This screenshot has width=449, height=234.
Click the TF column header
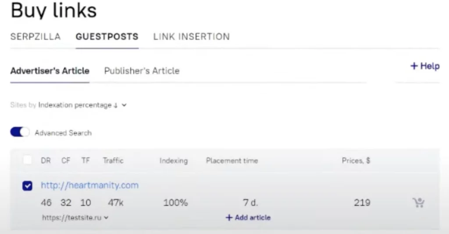(x=86, y=161)
